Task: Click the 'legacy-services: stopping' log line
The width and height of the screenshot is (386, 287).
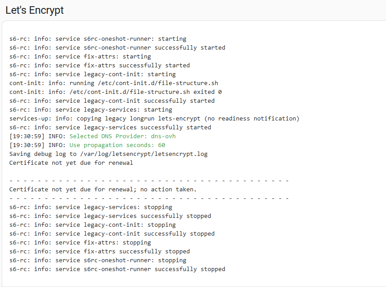Action: tap(91, 207)
